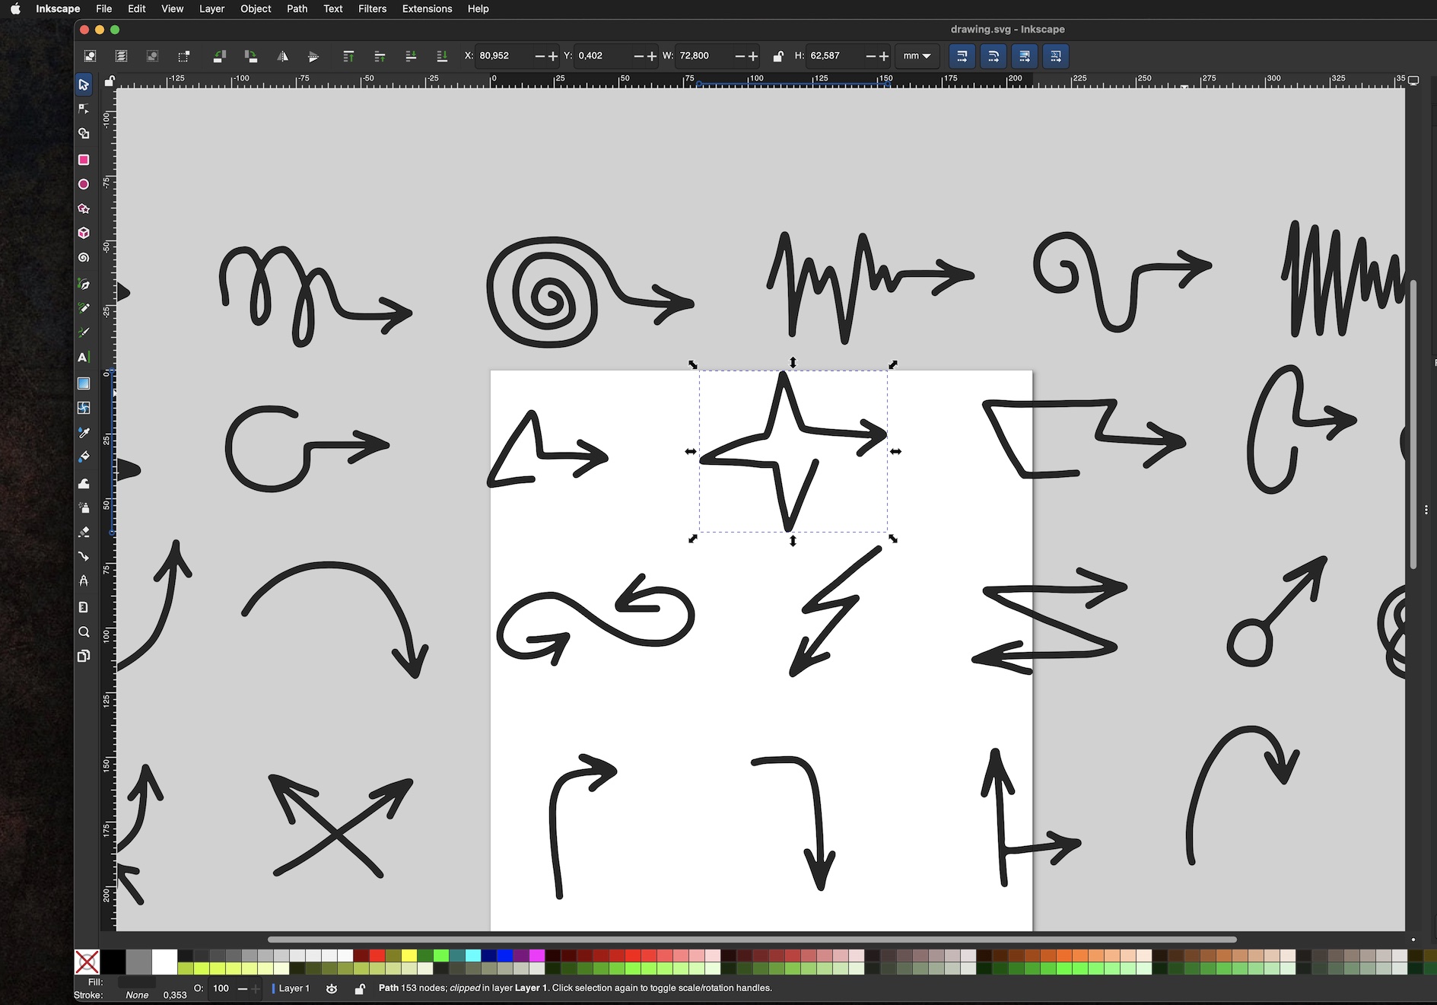Pick the yellow palette swatch
Image resolution: width=1437 pixels, height=1005 pixels.
[x=409, y=956]
